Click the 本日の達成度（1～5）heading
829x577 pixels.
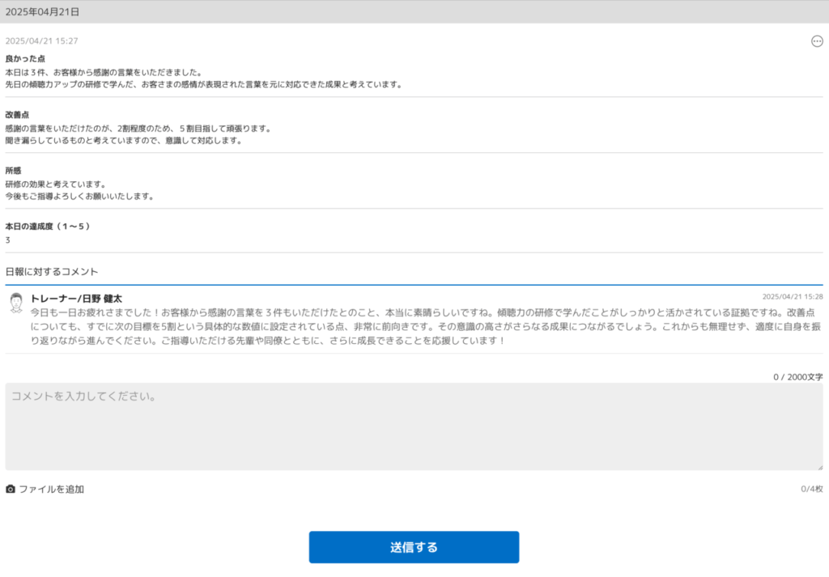pyautogui.click(x=48, y=227)
